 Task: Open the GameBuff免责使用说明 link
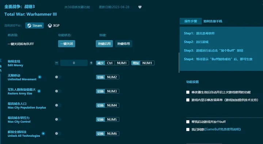pyautogui.click(x=222, y=129)
